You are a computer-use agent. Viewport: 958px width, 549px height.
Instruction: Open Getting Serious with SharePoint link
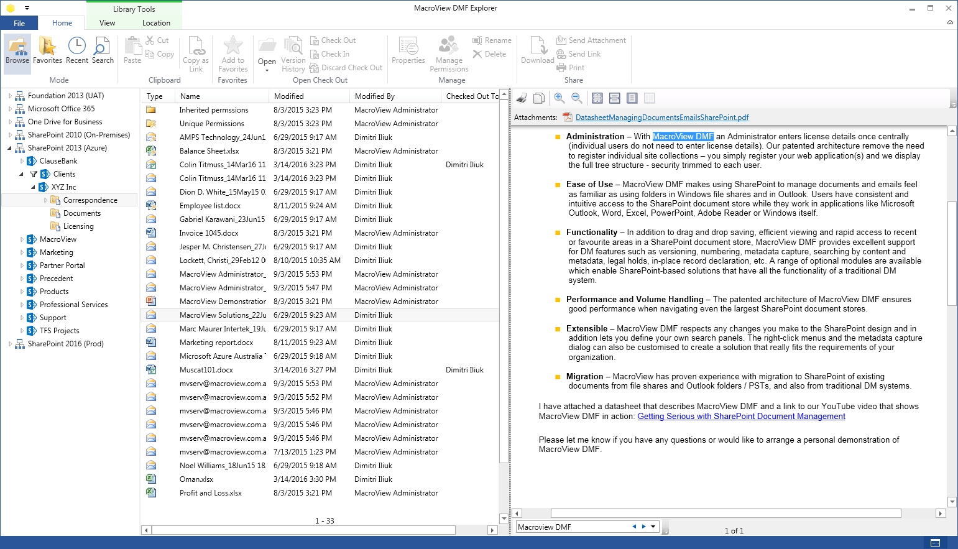point(741,417)
